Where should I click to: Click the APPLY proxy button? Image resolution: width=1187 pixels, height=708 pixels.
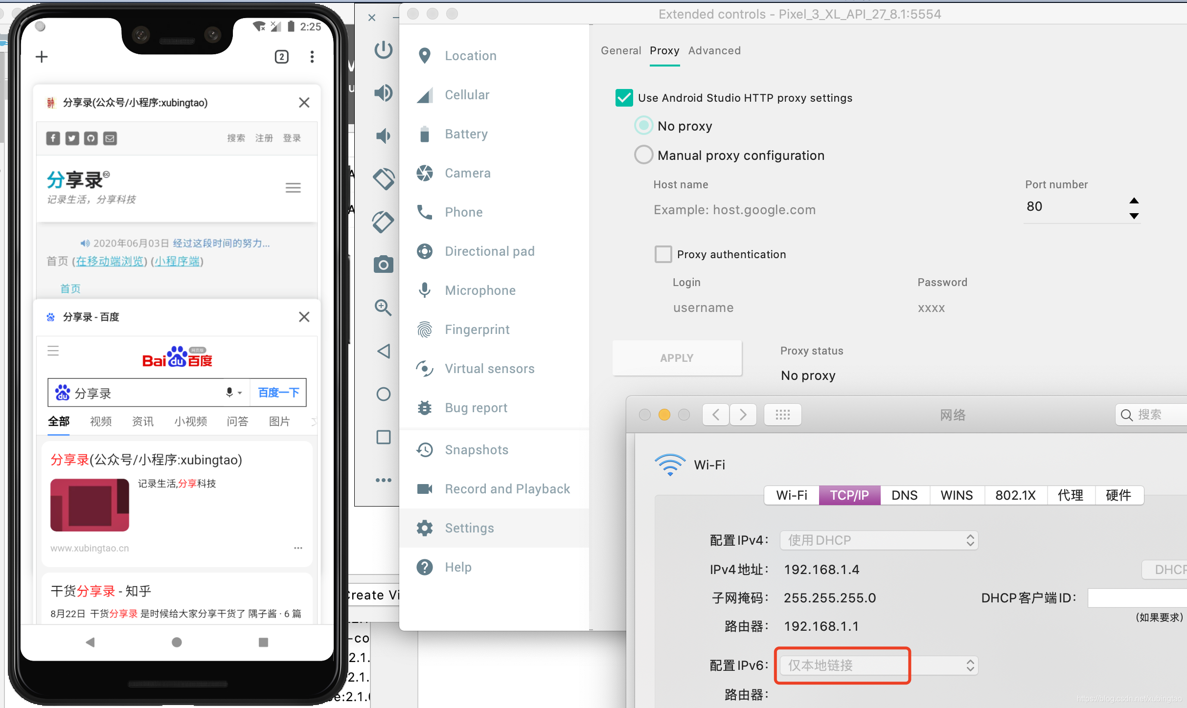tap(677, 358)
